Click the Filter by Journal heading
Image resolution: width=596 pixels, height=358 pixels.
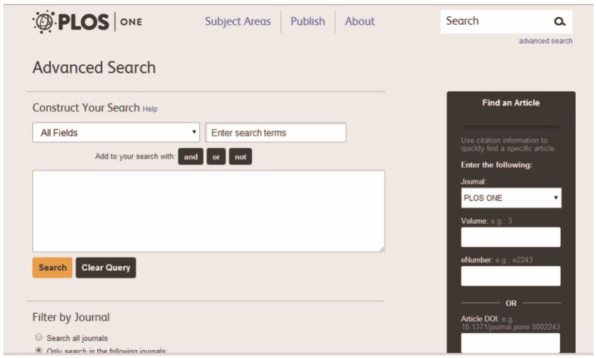pos(71,317)
